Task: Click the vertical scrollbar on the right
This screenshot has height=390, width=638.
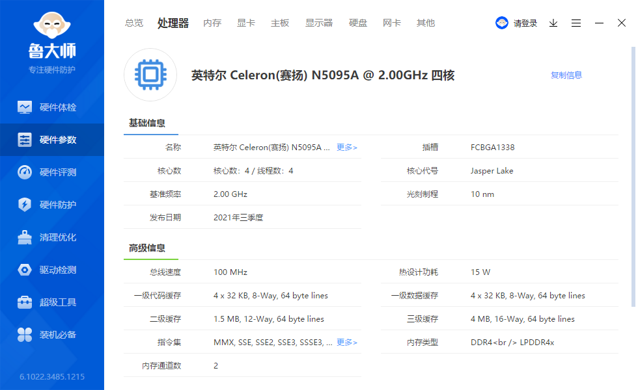Action: pyautogui.click(x=633, y=175)
